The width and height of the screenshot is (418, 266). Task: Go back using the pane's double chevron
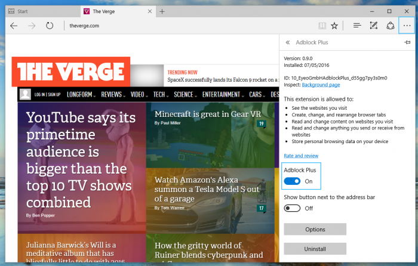coord(288,43)
